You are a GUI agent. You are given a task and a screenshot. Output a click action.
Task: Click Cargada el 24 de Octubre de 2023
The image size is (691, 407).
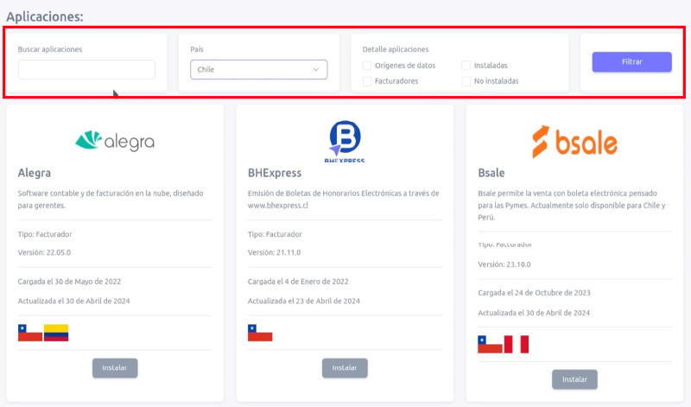(534, 293)
